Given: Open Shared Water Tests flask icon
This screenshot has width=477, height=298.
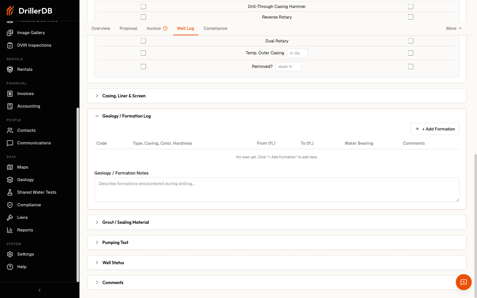Looking at the screenshot, I should 10,192.
